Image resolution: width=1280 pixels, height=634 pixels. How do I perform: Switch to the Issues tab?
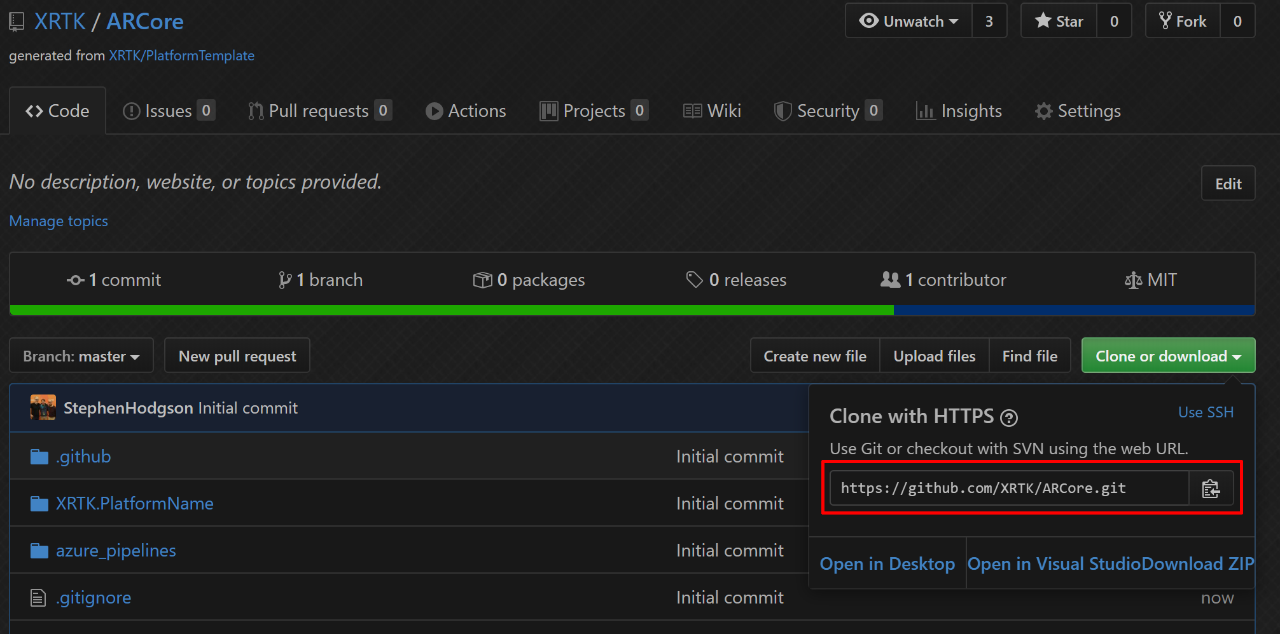[x=169, y=111]
